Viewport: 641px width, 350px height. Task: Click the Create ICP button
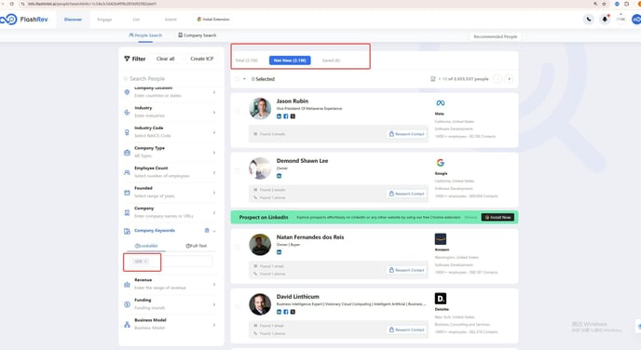(202, 59)
